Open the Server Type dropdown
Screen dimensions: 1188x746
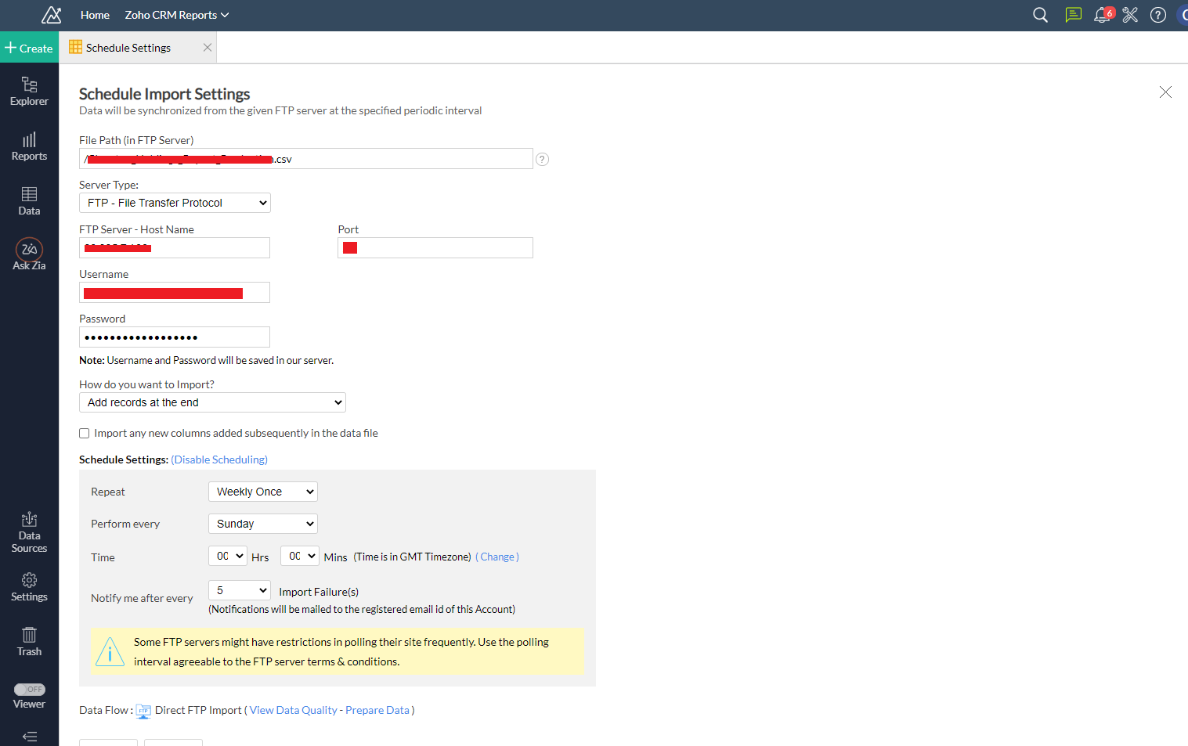pos(175,203)
